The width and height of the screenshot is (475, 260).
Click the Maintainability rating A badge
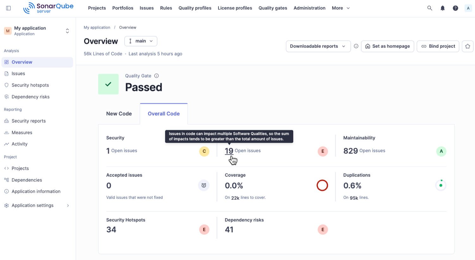click(441, 151)
